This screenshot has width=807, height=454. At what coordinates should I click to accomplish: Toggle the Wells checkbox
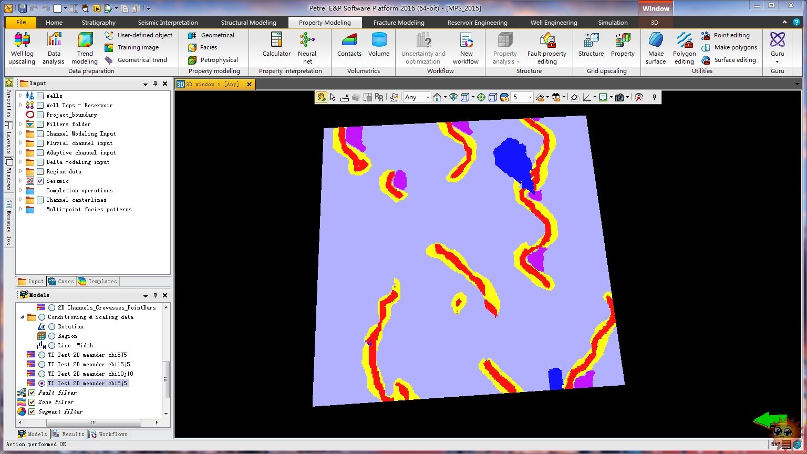click(40, 96)
